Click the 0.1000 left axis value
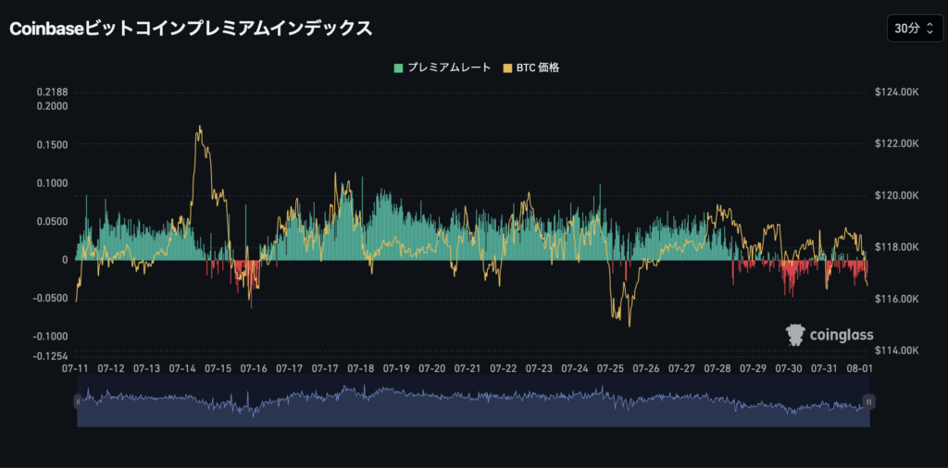Image resolution: width=948 pixels, height=468 pixels. tap(53, 183)
